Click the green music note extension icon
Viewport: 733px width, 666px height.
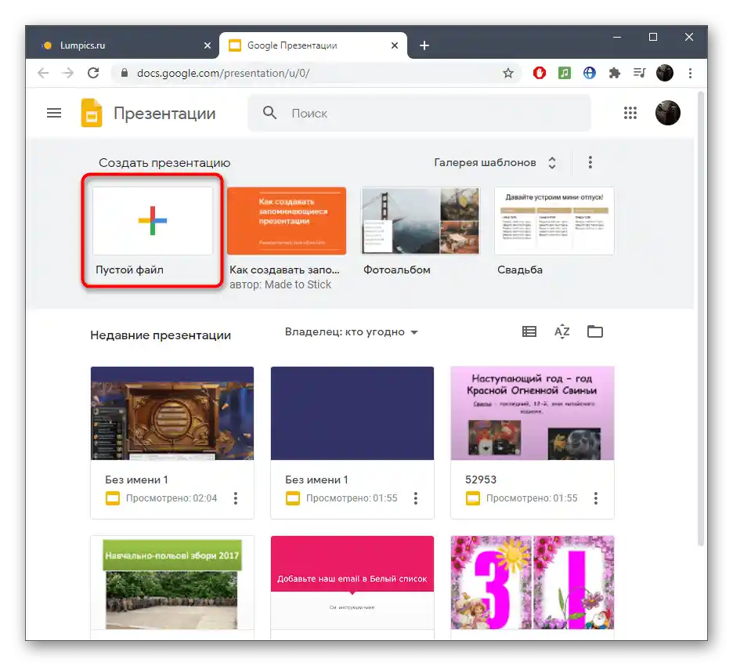click(565, 73)
